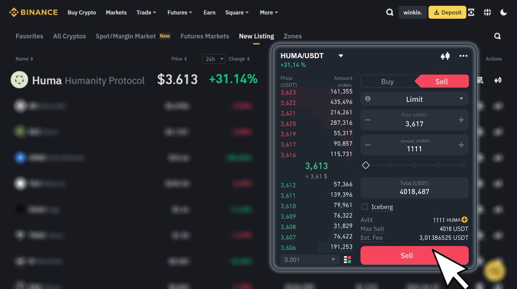Image resolution: width=517 pixels, height=289 pixels.
Task: Add HUMA funds with yellow plus icon
Action: (x=464, y=220)
